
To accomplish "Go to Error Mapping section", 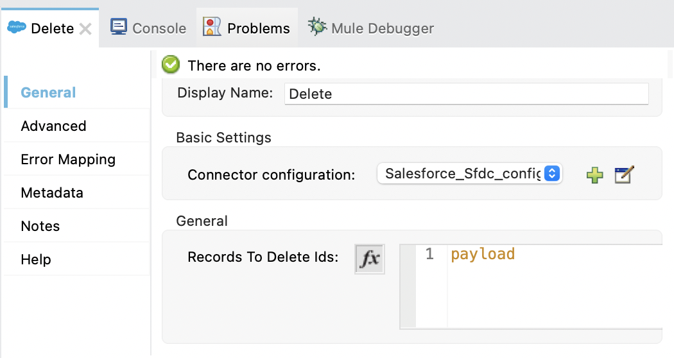I will pyautogui.click(x=68, y=159).
